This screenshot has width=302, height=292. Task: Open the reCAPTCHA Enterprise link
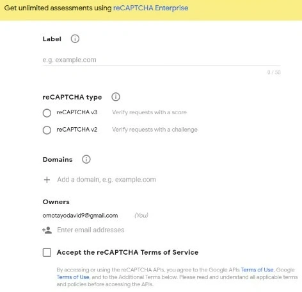click(150, 8)
